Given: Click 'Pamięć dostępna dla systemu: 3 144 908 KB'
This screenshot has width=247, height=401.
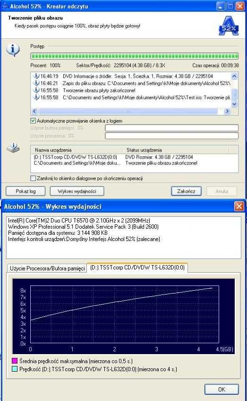Looking at the screenshot, I should point(58,233).
